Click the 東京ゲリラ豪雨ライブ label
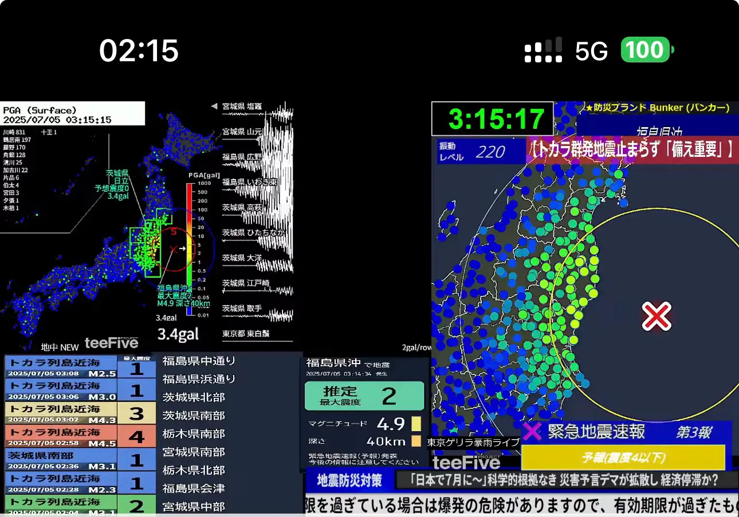 (x=473, y=442)
